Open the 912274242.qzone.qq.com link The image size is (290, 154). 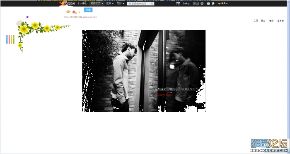pyautogui.click(x=80, y=17)
